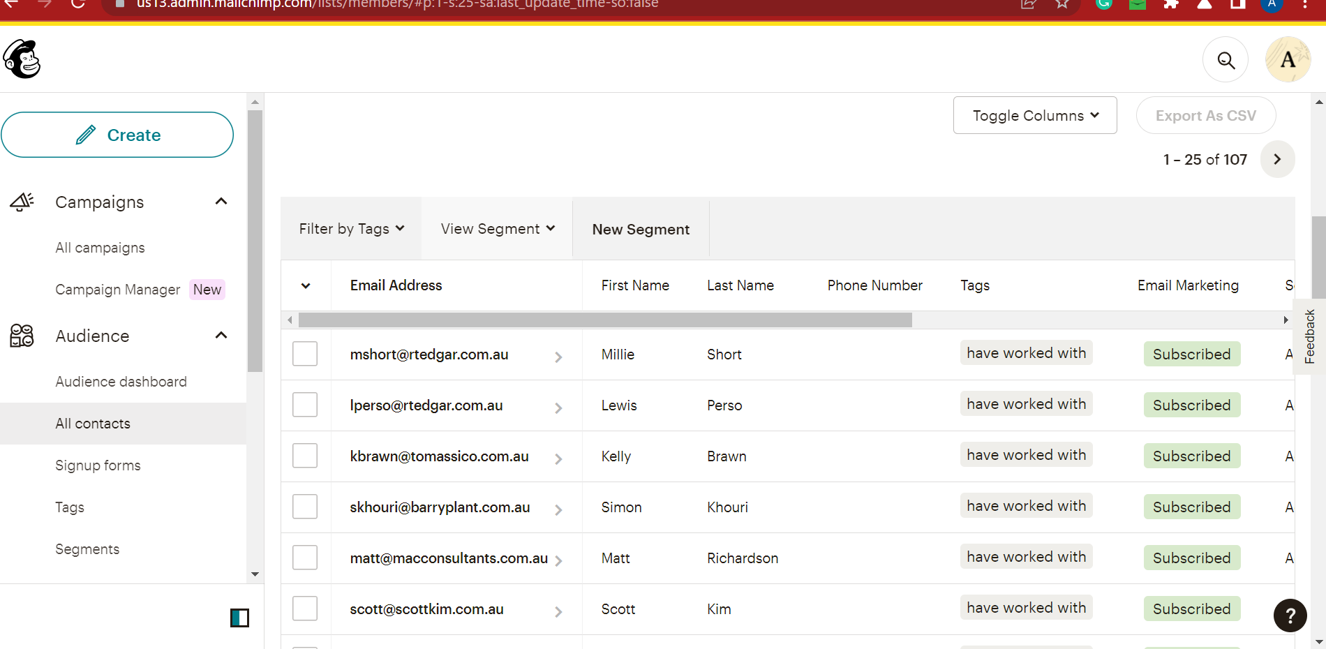Open the account avatar menu

tap(1288, 60)
